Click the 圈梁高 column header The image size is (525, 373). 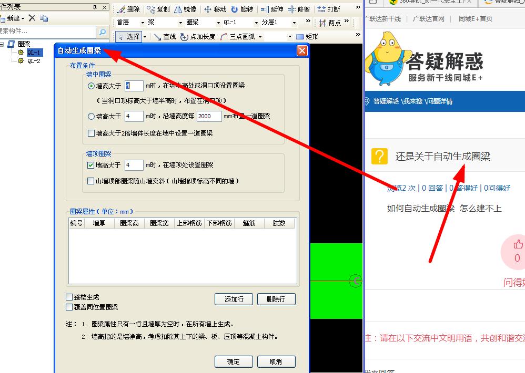click(x=129, y=223)
